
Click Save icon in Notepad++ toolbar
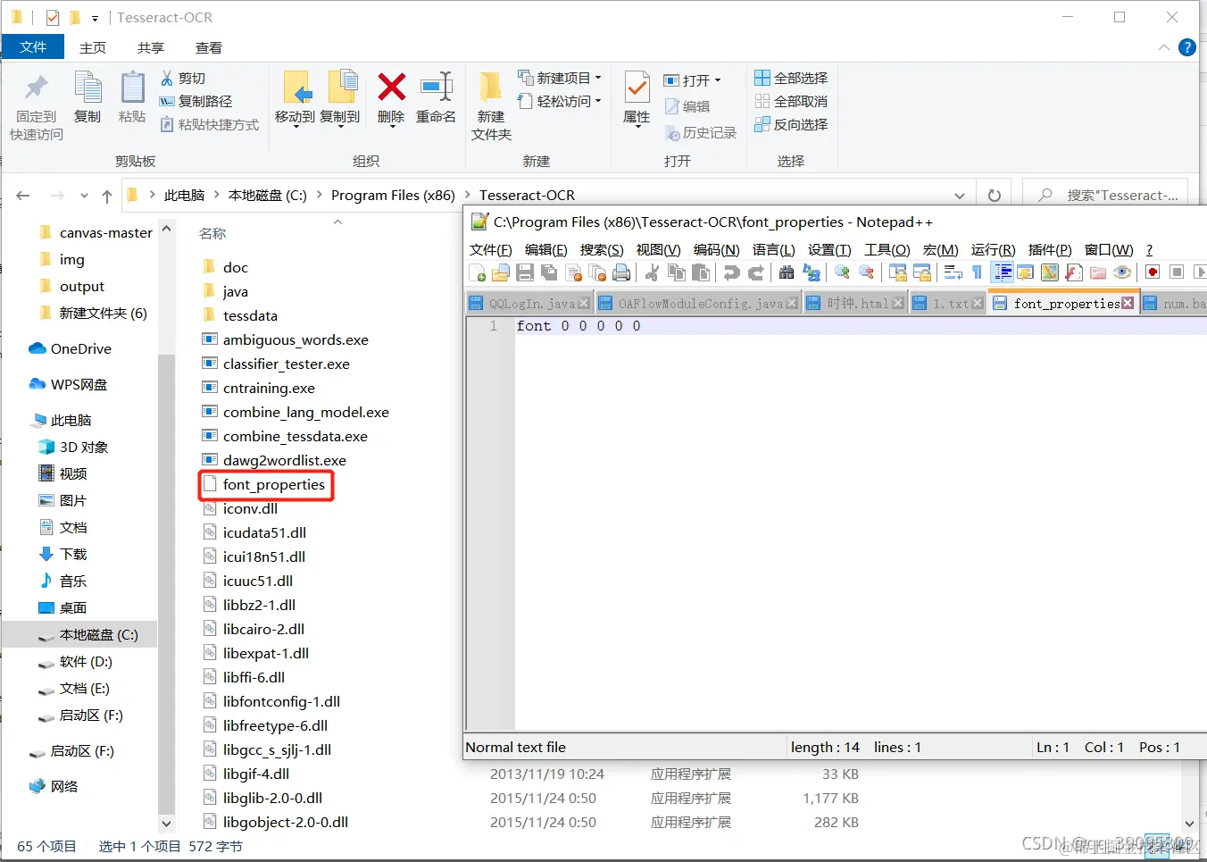[525, 272]
